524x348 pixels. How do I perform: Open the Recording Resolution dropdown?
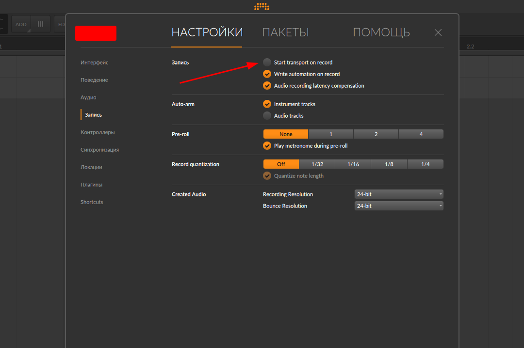tap(399, 194)
